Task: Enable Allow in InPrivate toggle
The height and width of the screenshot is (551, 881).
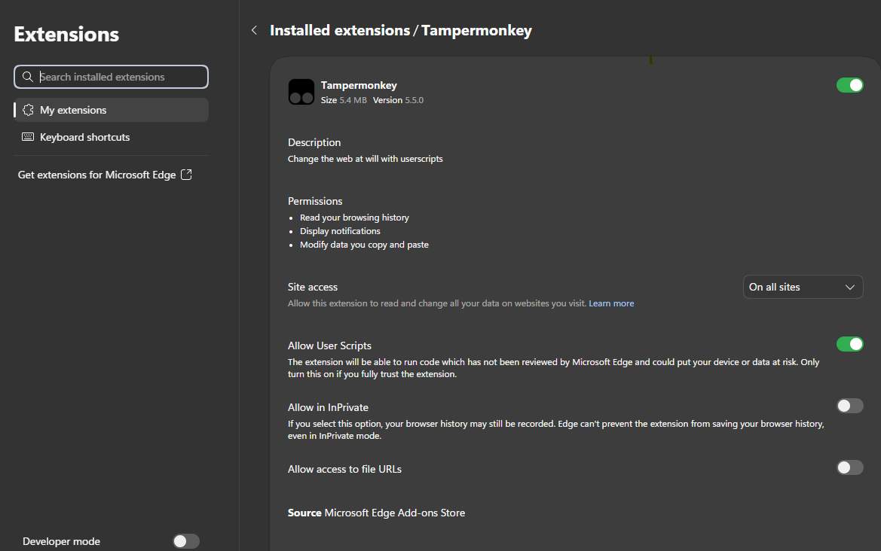Action: coord(849,406)
